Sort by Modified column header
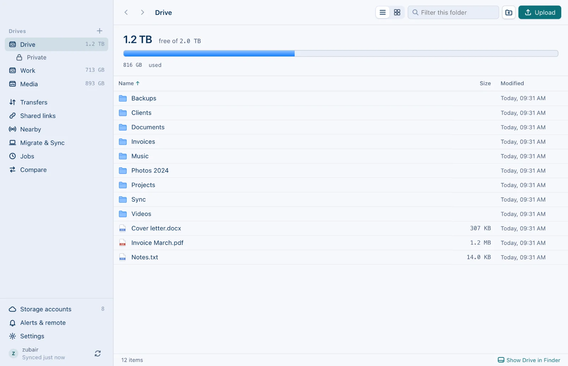The height and width of the screenshot is (366, 568). (512, 83)
